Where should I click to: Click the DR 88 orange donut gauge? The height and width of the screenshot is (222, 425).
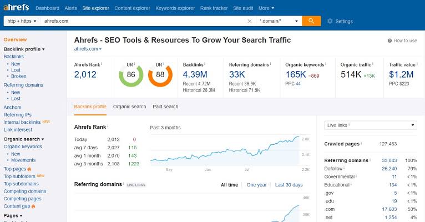tap(160, 75)
